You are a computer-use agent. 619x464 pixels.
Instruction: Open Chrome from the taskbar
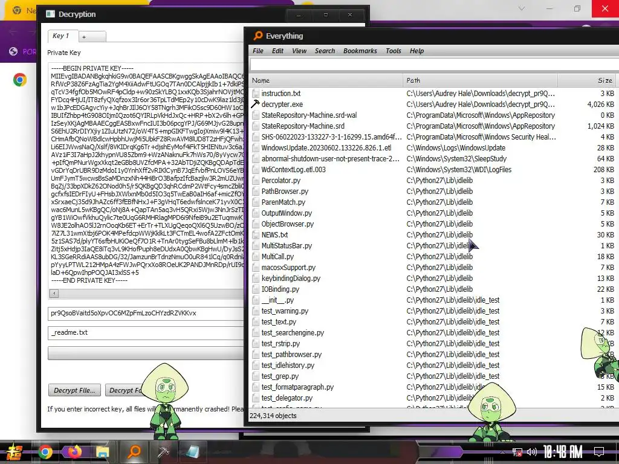tap(45, 452)
